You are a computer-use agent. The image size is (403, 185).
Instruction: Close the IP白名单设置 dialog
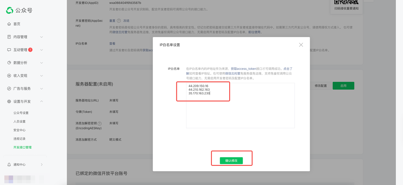tap(301, 45)
